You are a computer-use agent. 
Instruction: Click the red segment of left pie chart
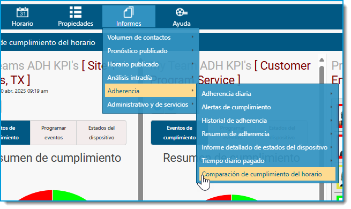tap(38, 196)
